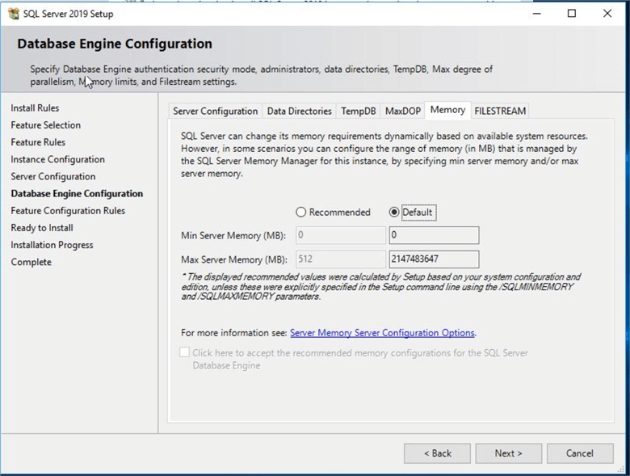Select the FILESTREAM tab
Image resolution: width=630 pixels, height=476 pixels.
500,112
